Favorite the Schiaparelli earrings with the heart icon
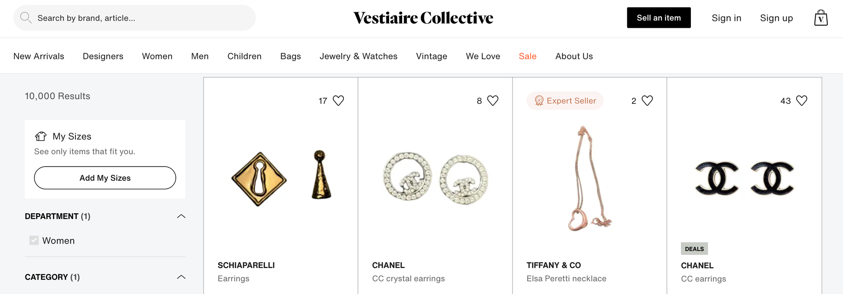The width and height of the screenshot is (843, 294). [339, 100]
